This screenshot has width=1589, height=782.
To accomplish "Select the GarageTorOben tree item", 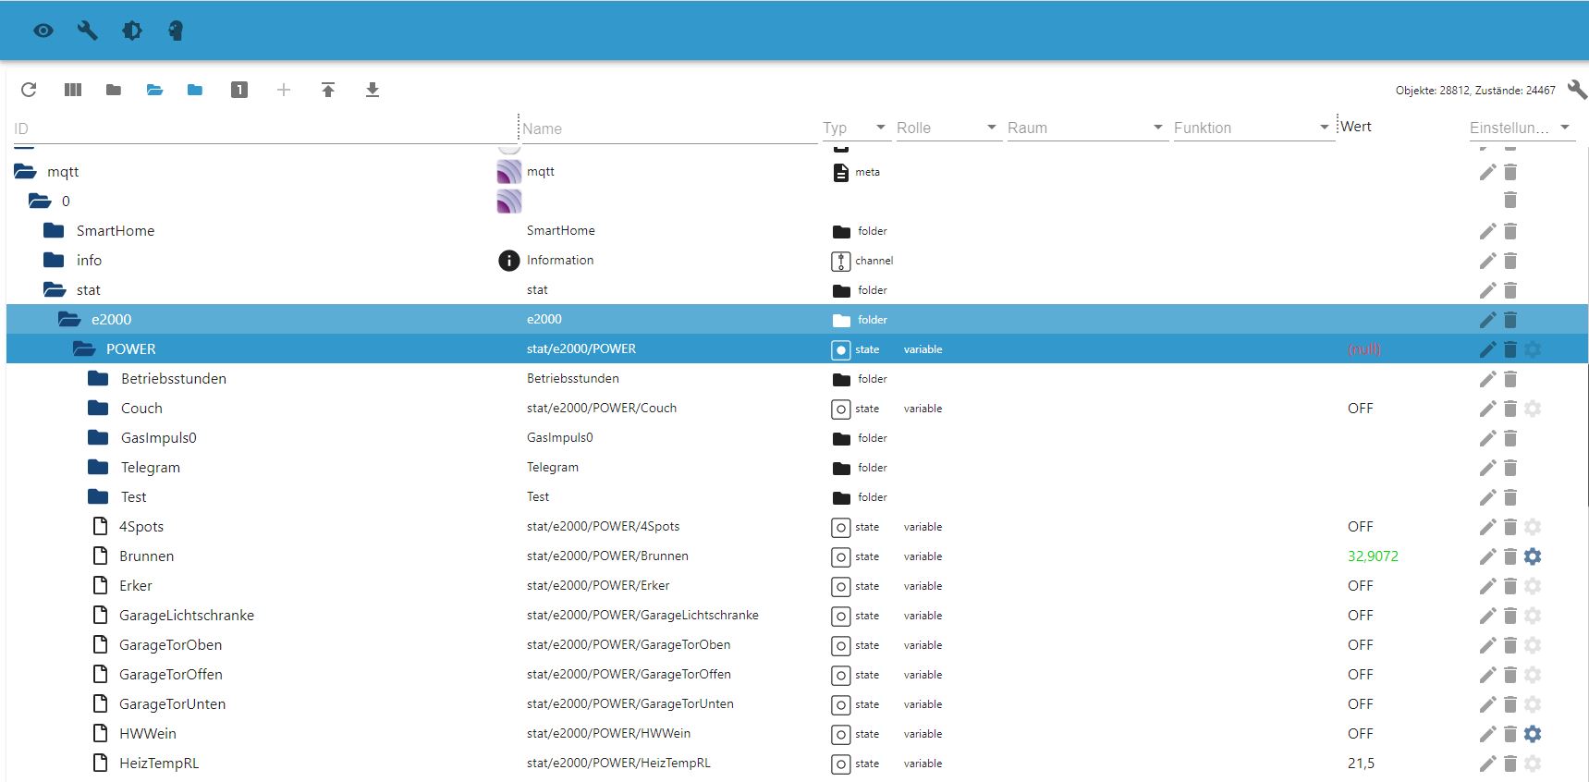I will click(x=170, y=645).
